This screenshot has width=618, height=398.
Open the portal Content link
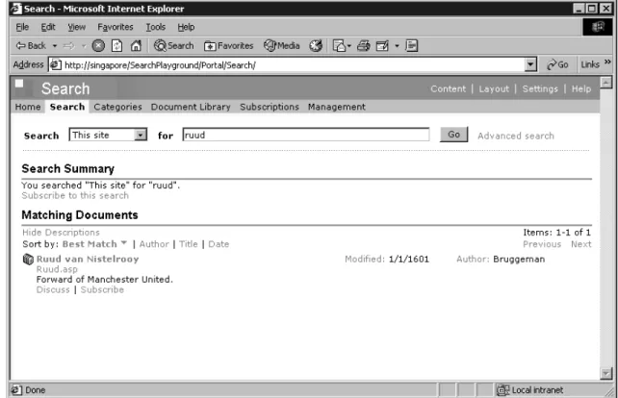(449, 89)
